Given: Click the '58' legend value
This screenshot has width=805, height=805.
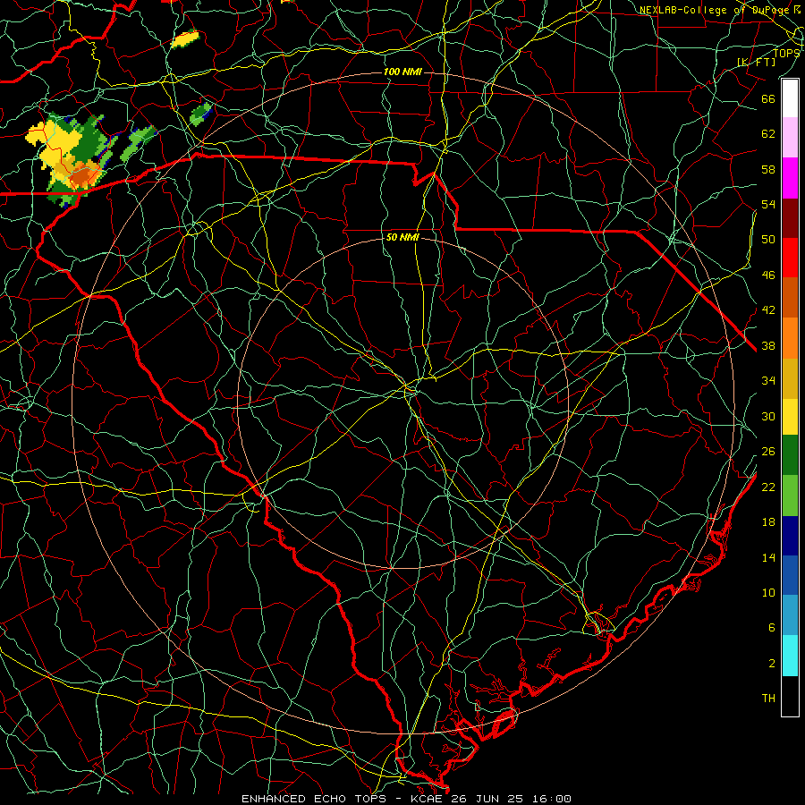Looking at the screenshot, I should click(768, 169).
